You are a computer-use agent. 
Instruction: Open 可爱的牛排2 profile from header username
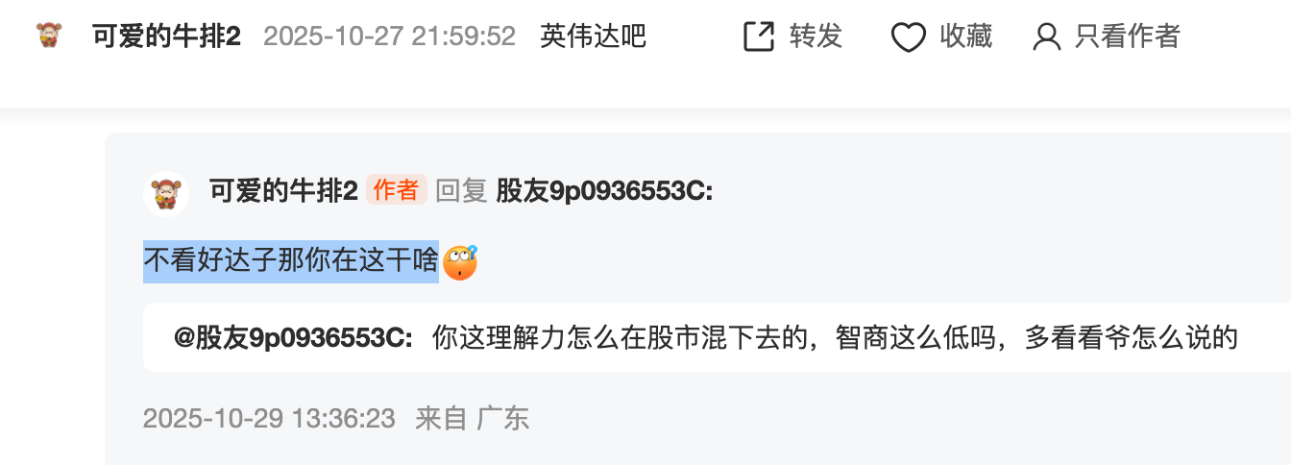click(166, 37)
